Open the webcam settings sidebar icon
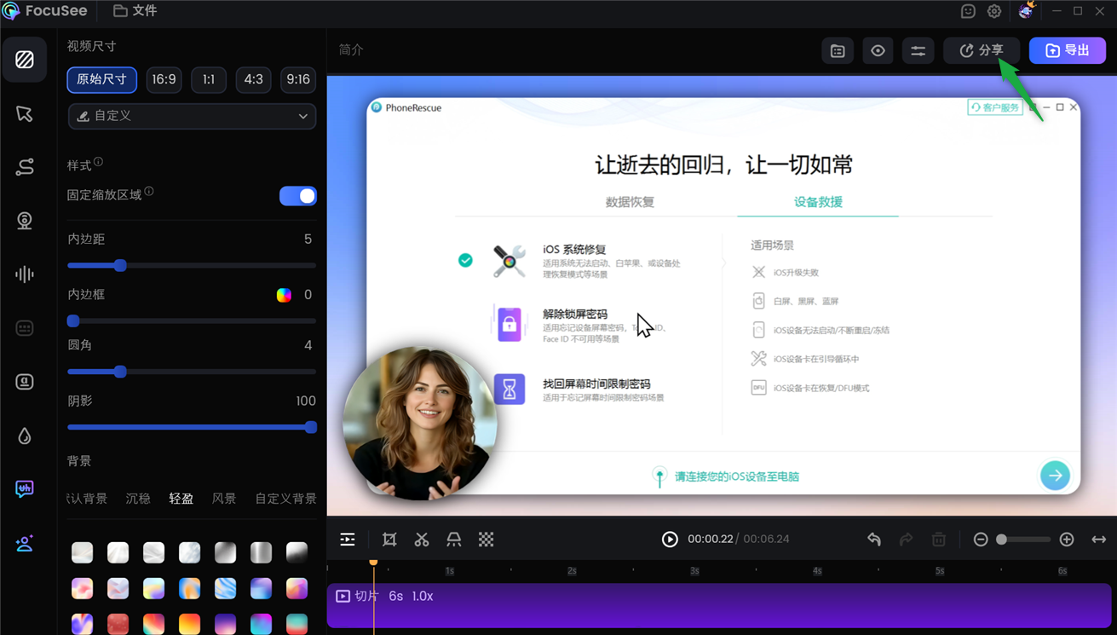 (25, 221)
